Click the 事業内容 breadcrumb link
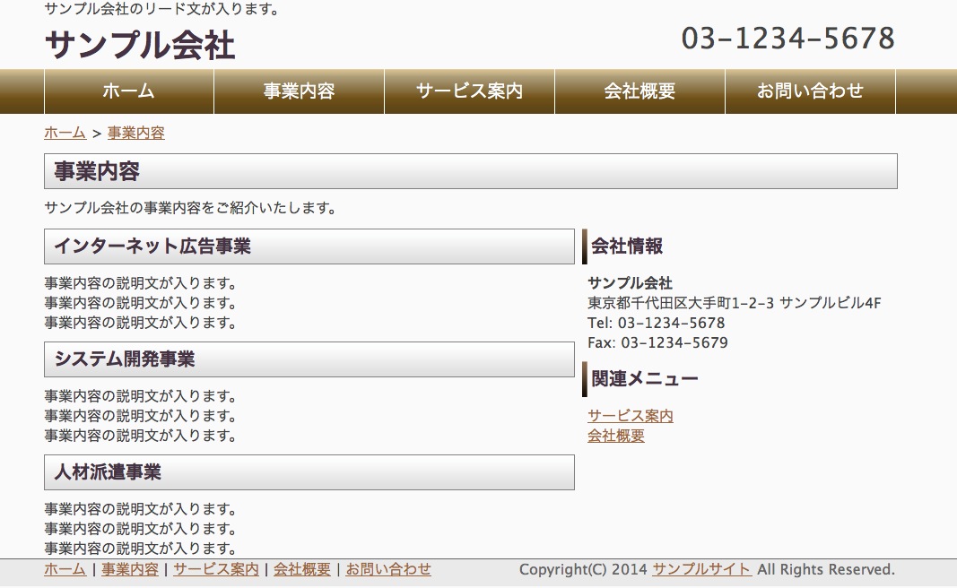Image resolution: width=957 pixels, height=588 pixels. 135,133
